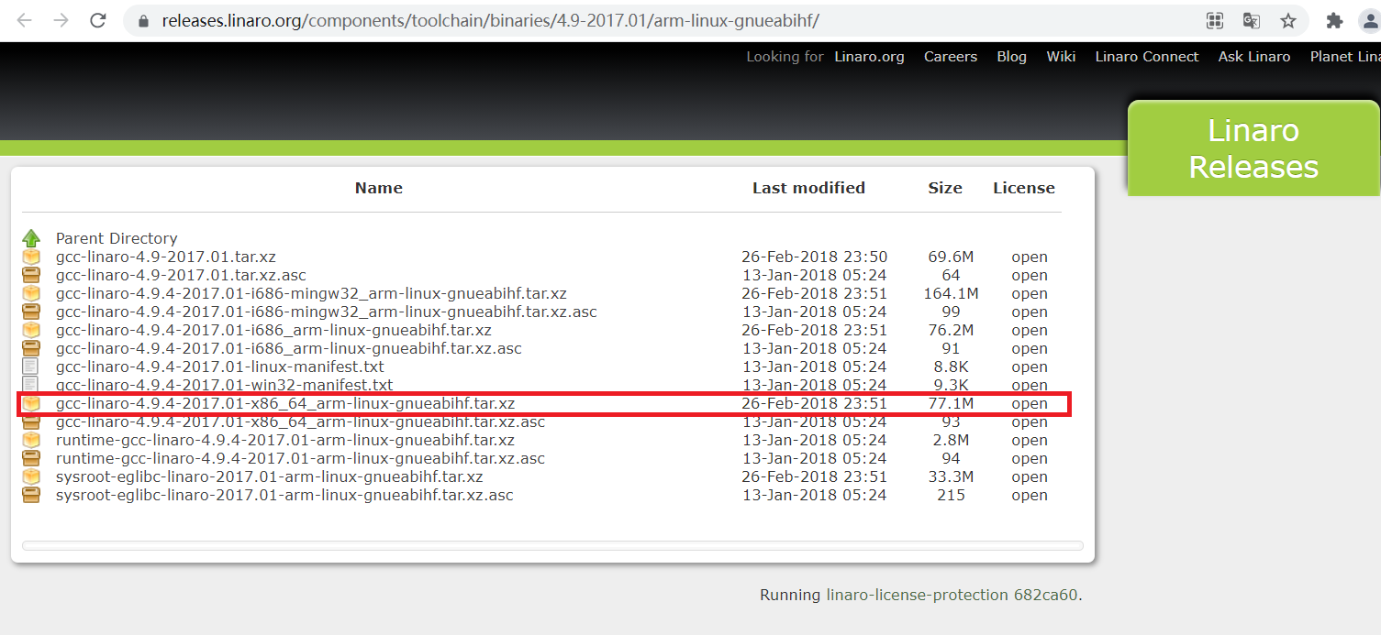Click date 26-Feb-2018 23:50
1381x635 pixels.
(x=815, y=257)
